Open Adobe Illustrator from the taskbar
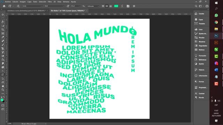 click(x=216, y=42)
